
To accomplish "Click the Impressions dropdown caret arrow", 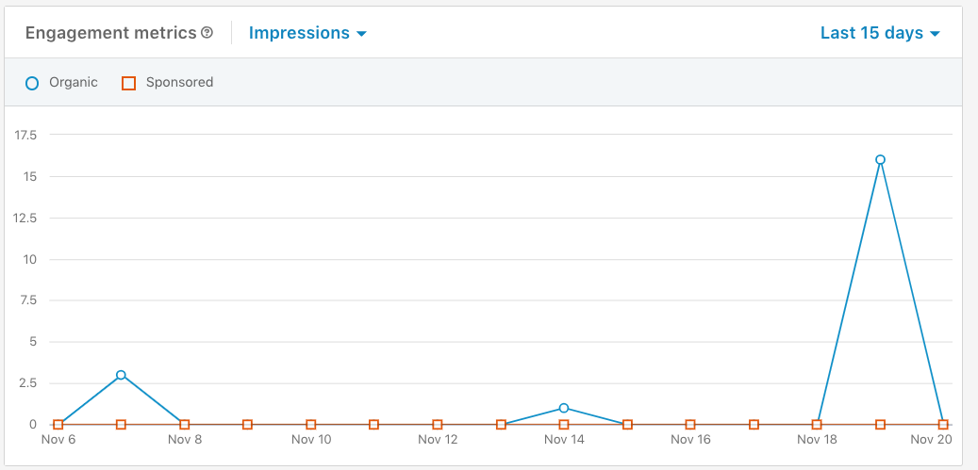I will pyautogui.click(x=360, y=34).
